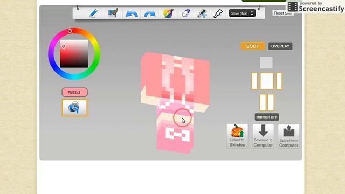Toggle the left leg box in body diagram
This screenshot has width=345, height=194.
point(263,102)
